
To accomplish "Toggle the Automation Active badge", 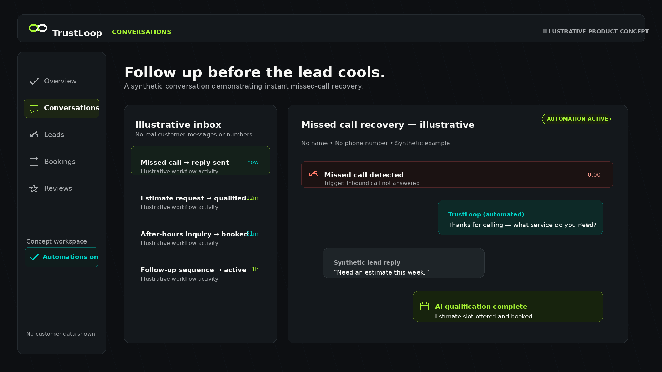I will (x=576, y=119).
